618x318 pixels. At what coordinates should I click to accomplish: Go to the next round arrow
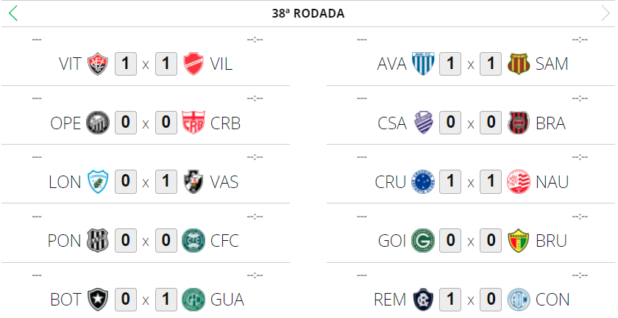(605, 12)
